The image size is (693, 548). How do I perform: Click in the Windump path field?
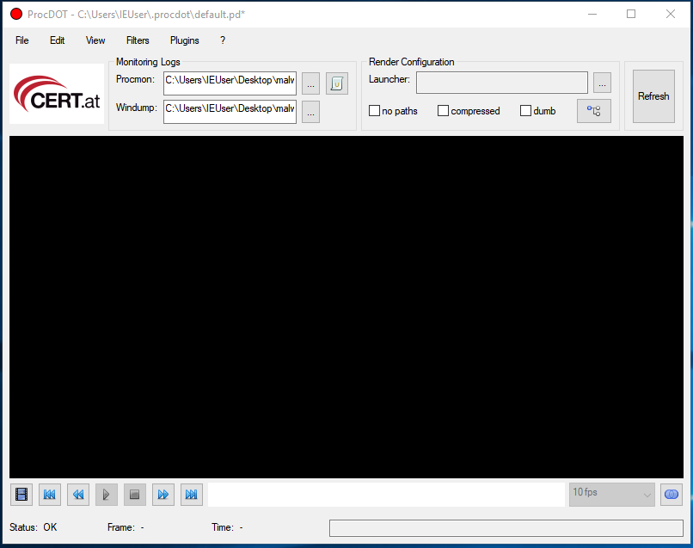(230, 112)
